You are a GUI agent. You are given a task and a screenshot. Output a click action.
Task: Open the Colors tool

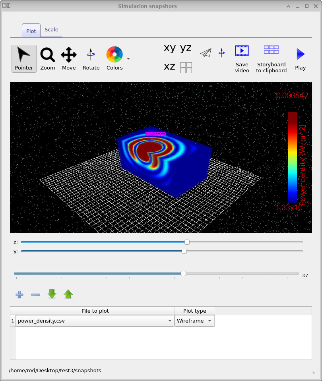(114, 56)
